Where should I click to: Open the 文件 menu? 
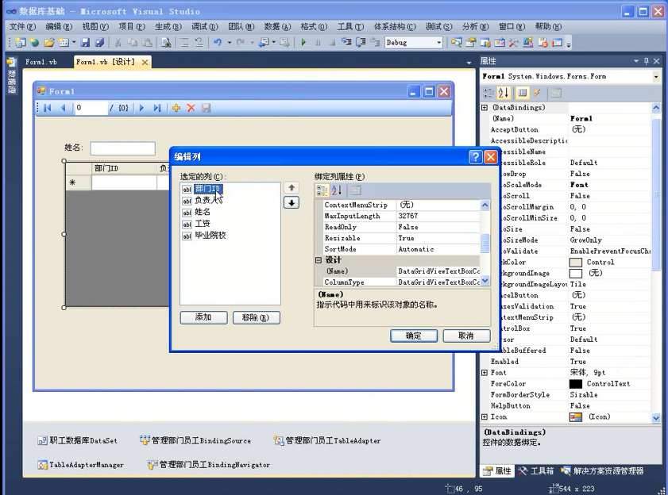coord(22,27)
